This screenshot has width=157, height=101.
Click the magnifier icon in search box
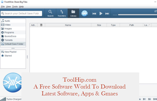(x=3, y=13)
